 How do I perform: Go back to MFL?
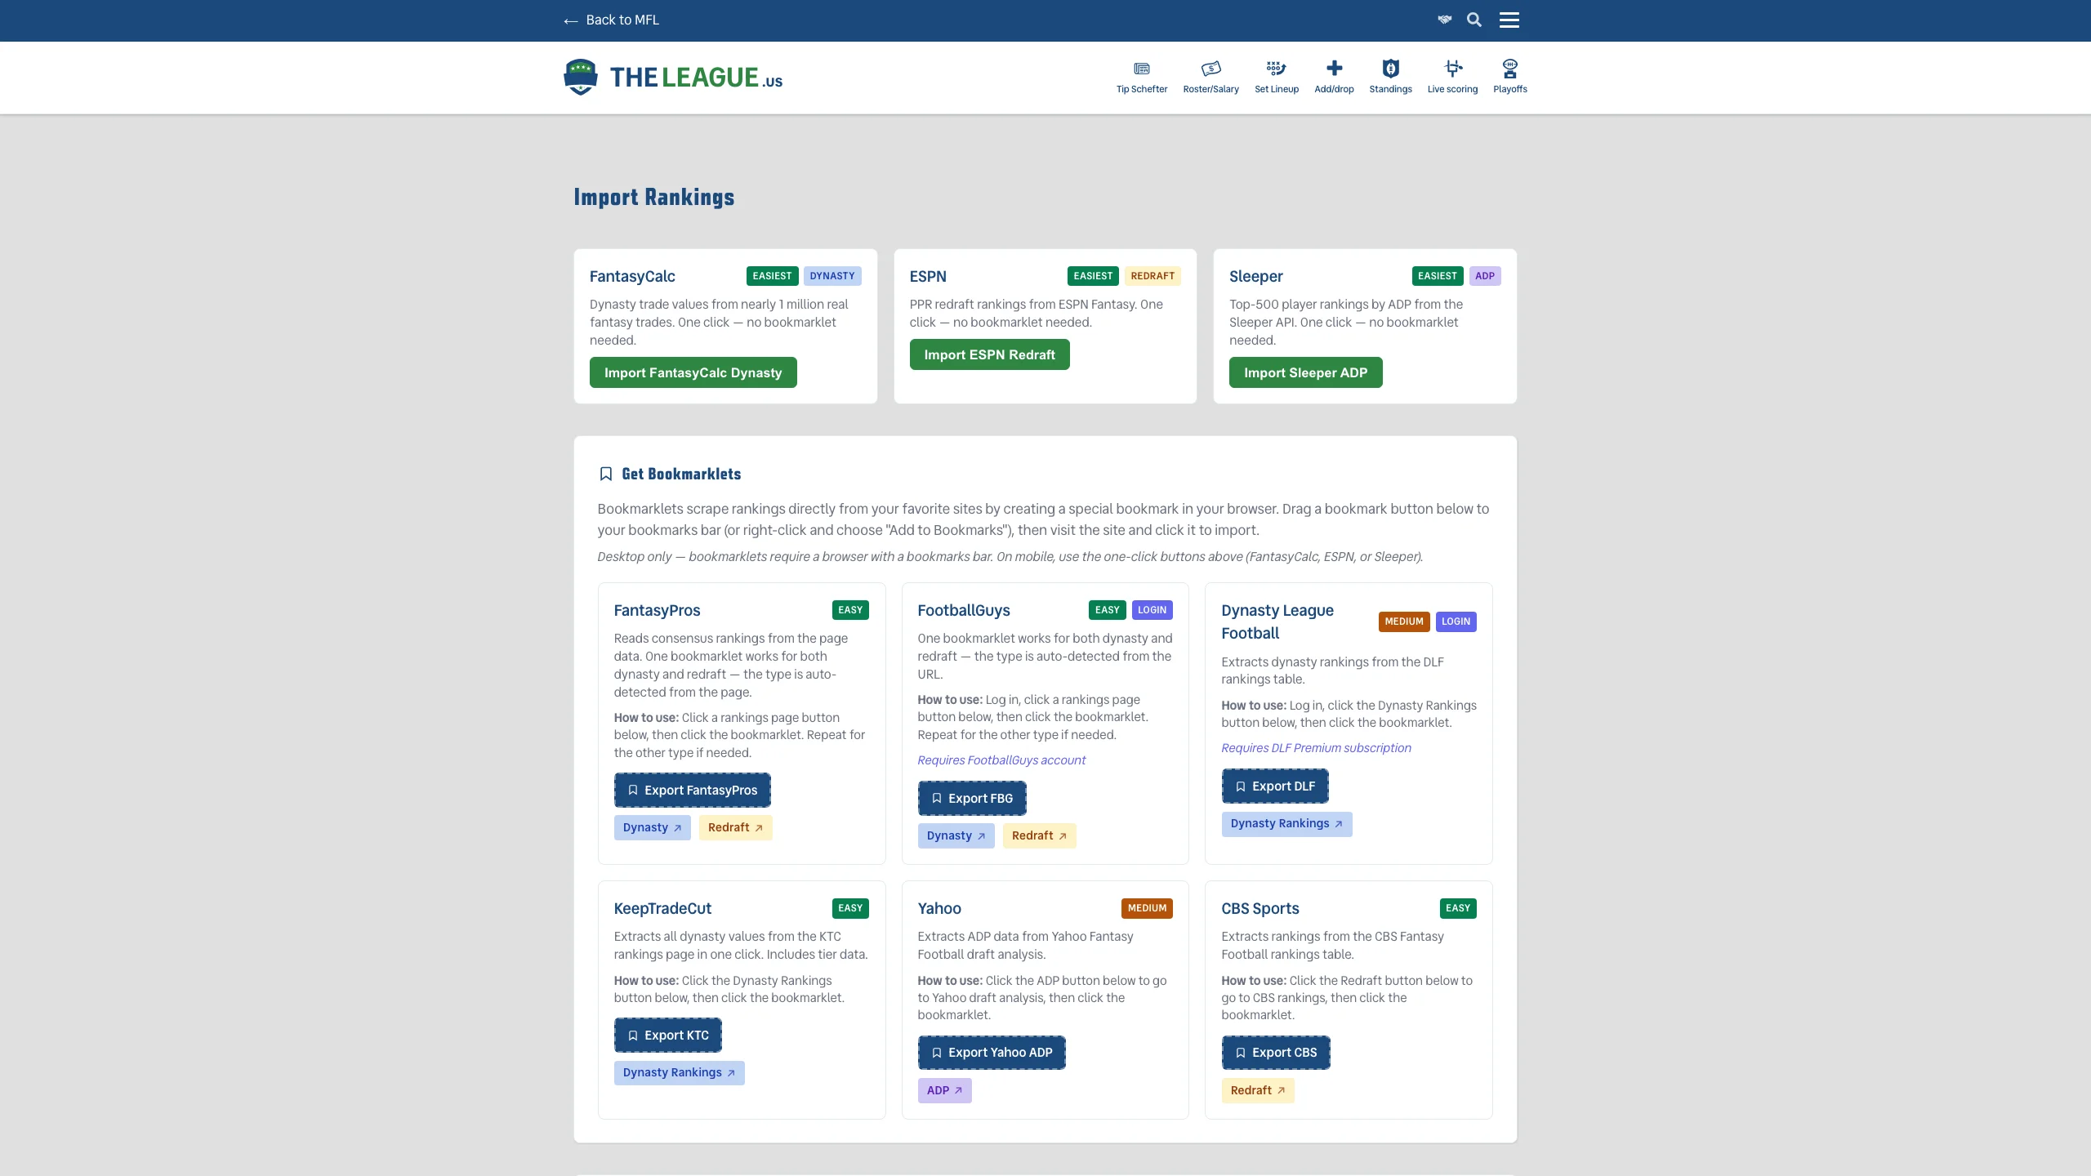(x=611, y=20)
